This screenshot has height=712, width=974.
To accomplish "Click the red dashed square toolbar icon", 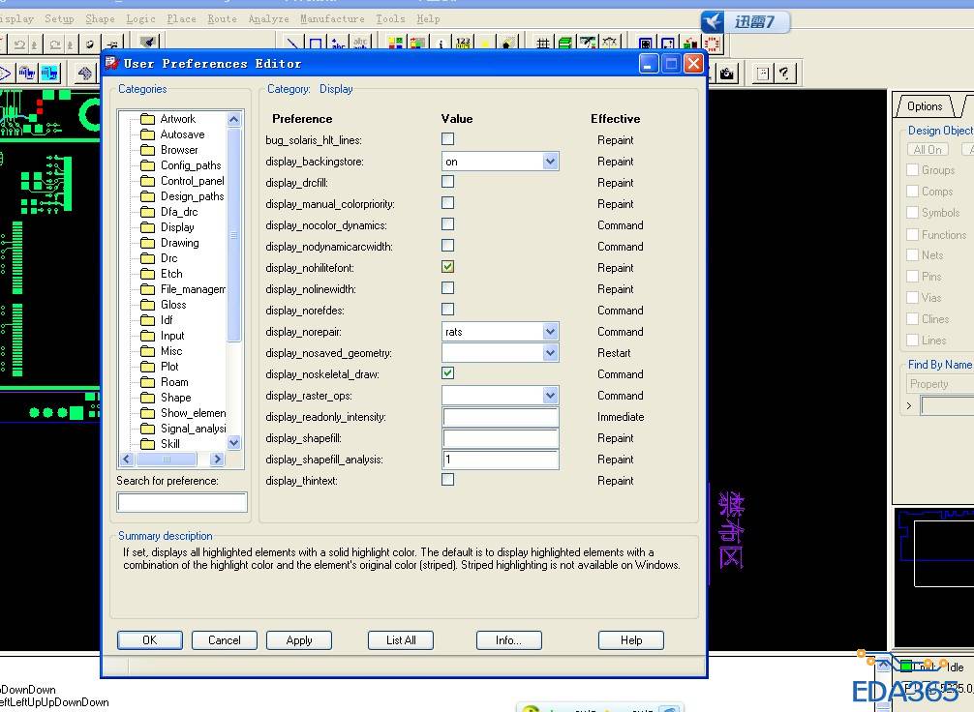I will point(713,44).
